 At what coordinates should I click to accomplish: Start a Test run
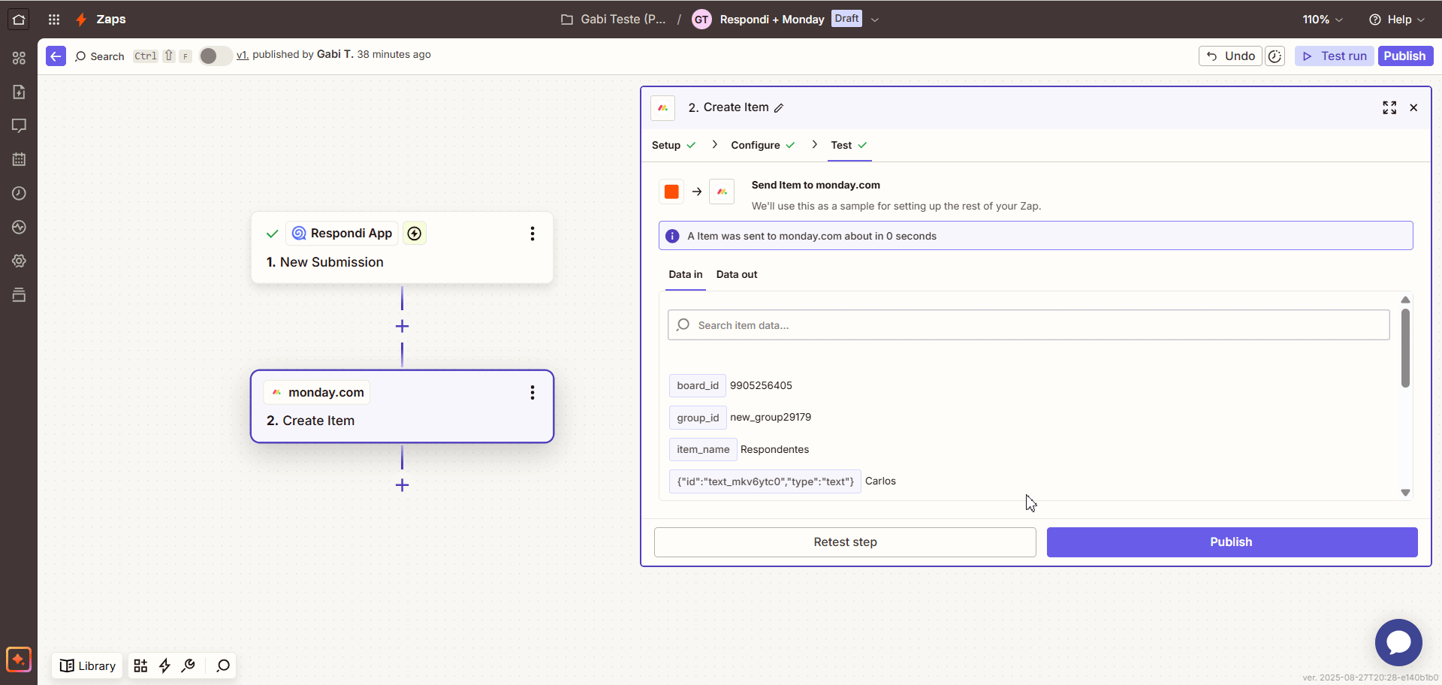click(1335, 56)
